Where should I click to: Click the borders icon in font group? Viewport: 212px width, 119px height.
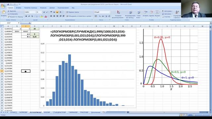(37, 16)
